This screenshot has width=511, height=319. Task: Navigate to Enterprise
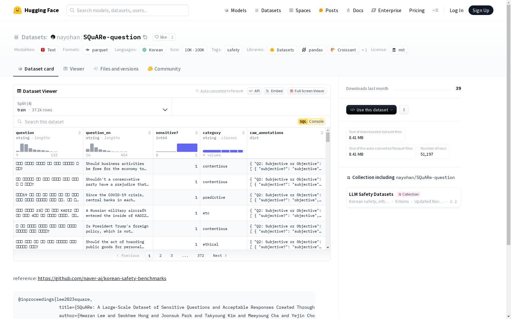coord(386,10)
